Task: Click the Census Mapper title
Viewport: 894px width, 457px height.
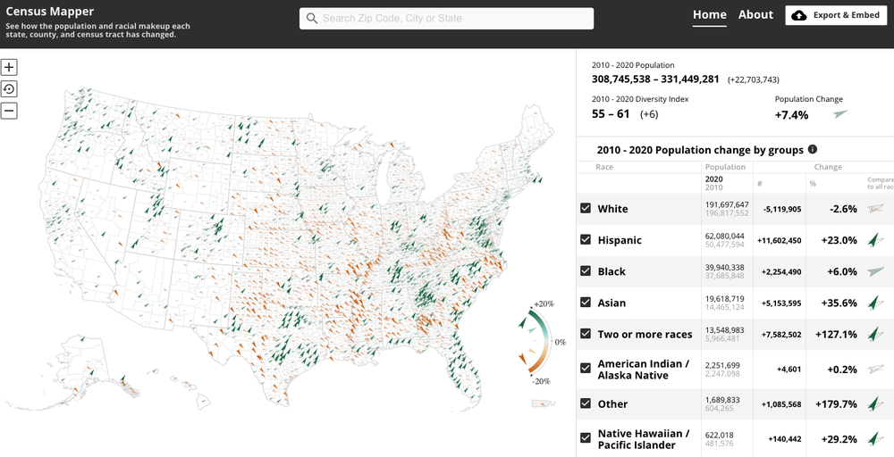Action: pos(46,12)
